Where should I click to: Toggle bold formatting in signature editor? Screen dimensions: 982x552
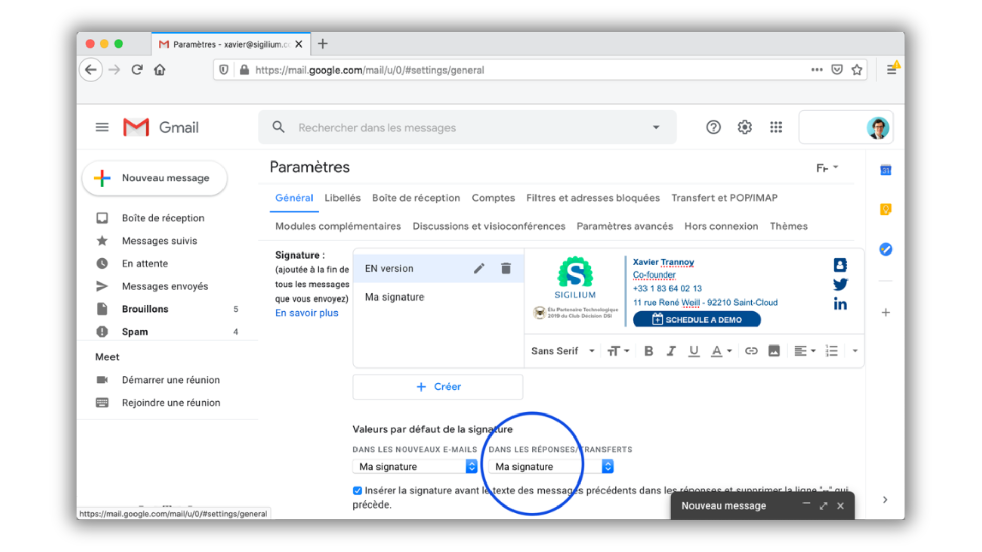[x=649, y=351]
